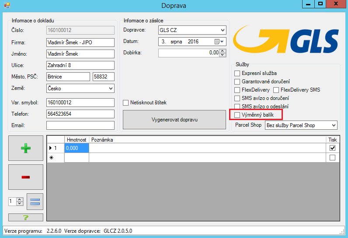Click the Poznámka column header
Screen dimensions: 348x238
(x=207, y=140)
